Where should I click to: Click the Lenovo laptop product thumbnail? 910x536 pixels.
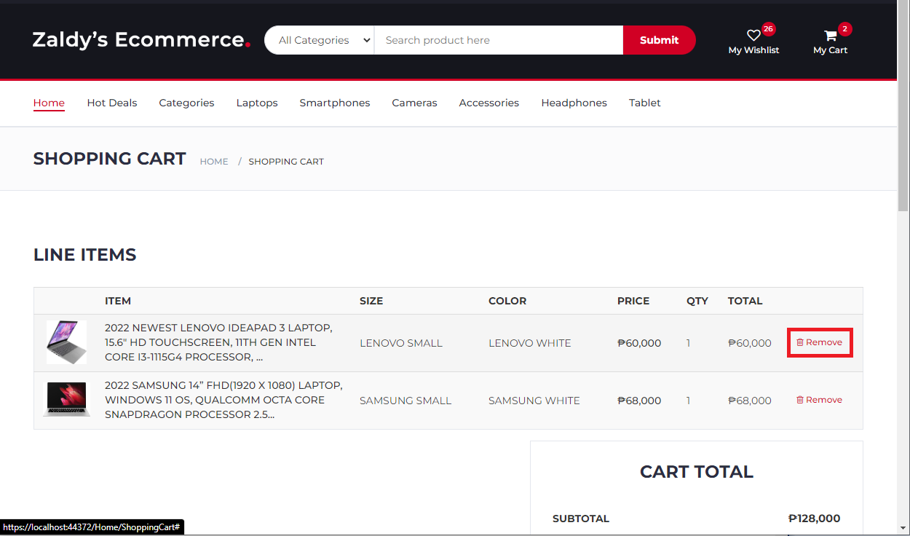[66, 342]
